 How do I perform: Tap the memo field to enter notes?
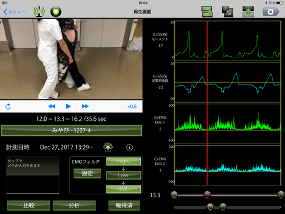33,176
